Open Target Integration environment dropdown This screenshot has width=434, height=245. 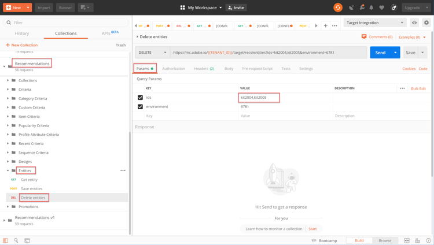tap(375, 23)
